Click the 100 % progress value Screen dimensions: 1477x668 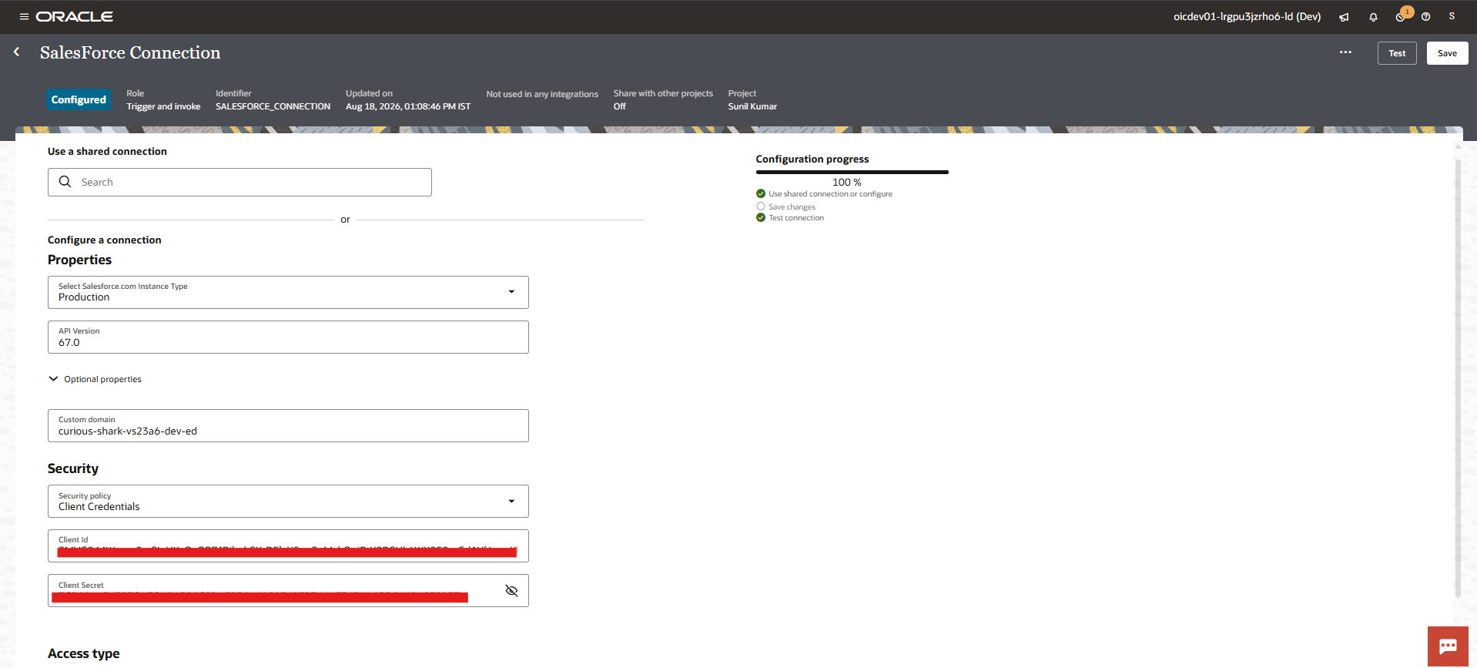847,183
